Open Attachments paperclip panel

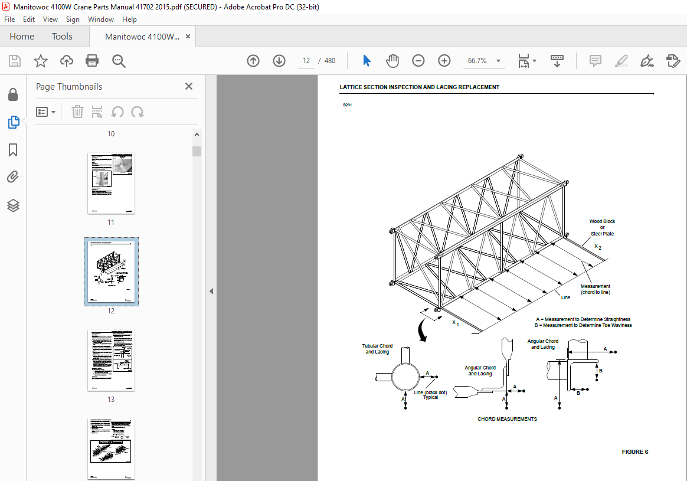[13, 177]
